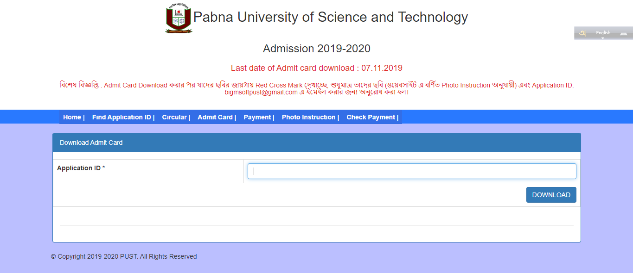633x273 pixels.
Task: Click the Admission 2019-2020 heading
Action: [x=317, y=48]
